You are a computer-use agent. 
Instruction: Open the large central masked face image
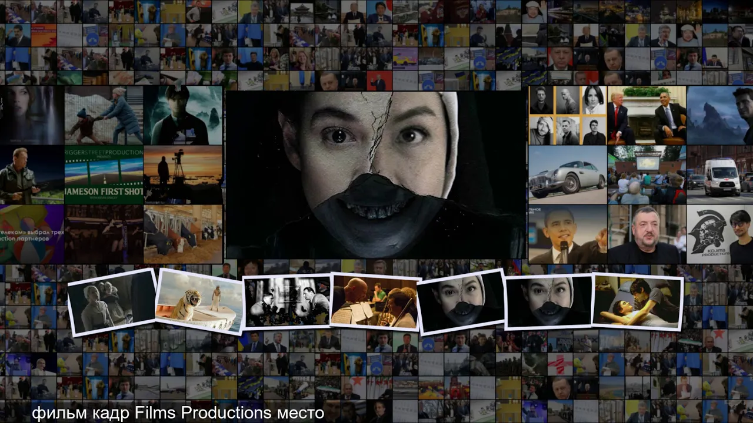375,175
